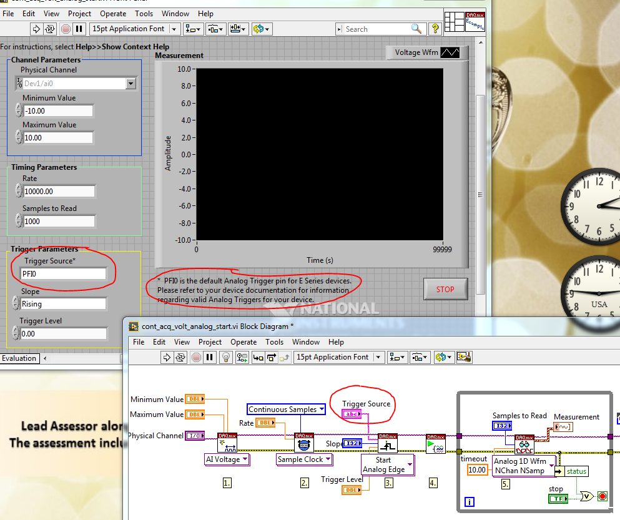Click the Or gate node
The height and width of the screenshot is (520, 620).
tap(587, 496)
